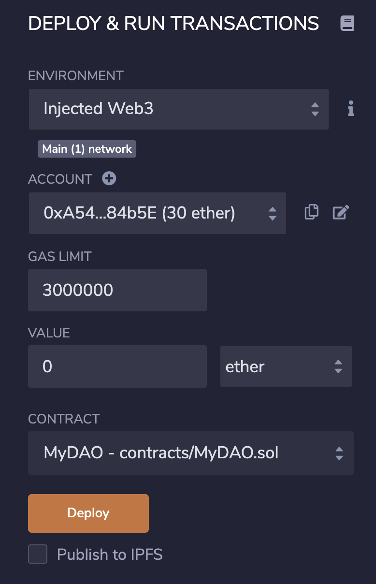The image size is (376, 584).
Task: Click the edit icon next to account
Action: coord(341,212)
